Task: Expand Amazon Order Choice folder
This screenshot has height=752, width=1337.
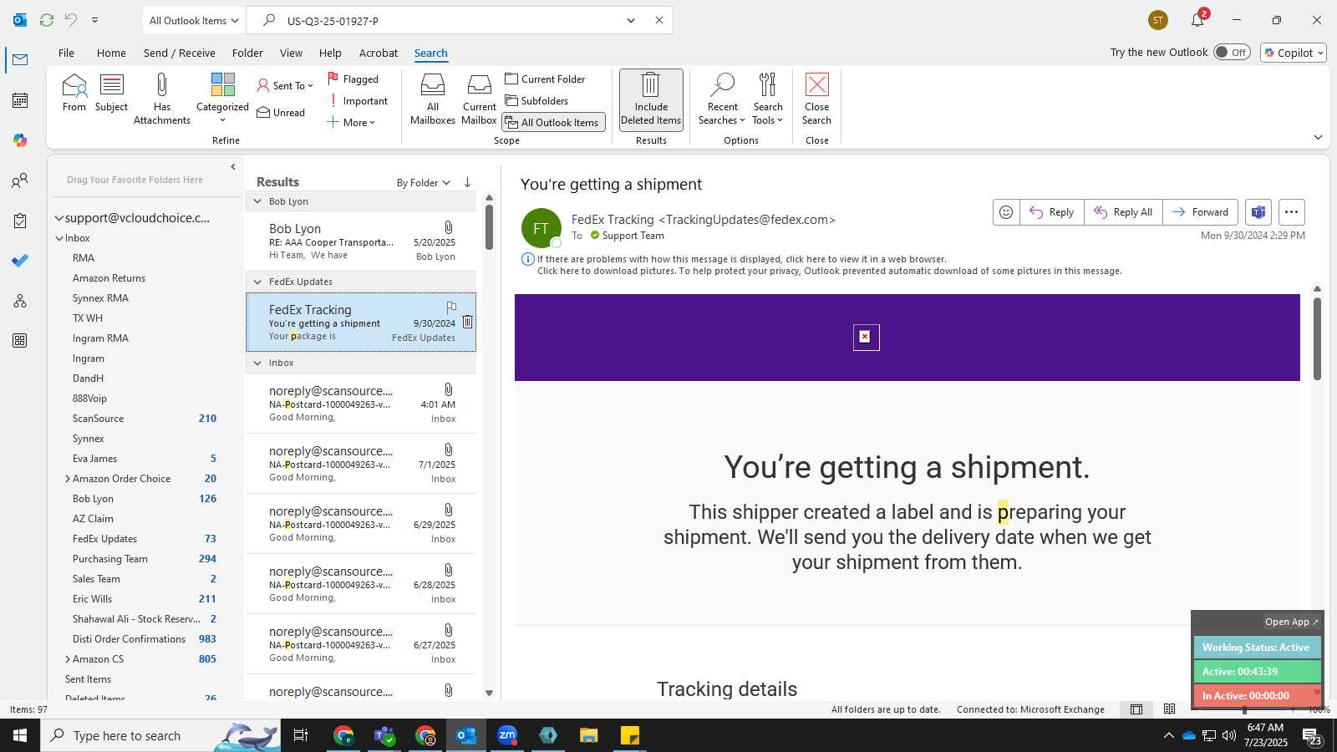Action: 68,479
